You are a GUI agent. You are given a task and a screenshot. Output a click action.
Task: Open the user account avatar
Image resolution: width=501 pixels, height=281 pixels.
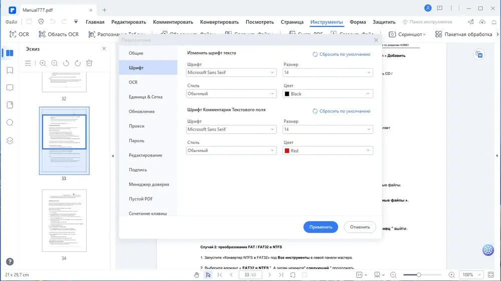click(428, 8)
